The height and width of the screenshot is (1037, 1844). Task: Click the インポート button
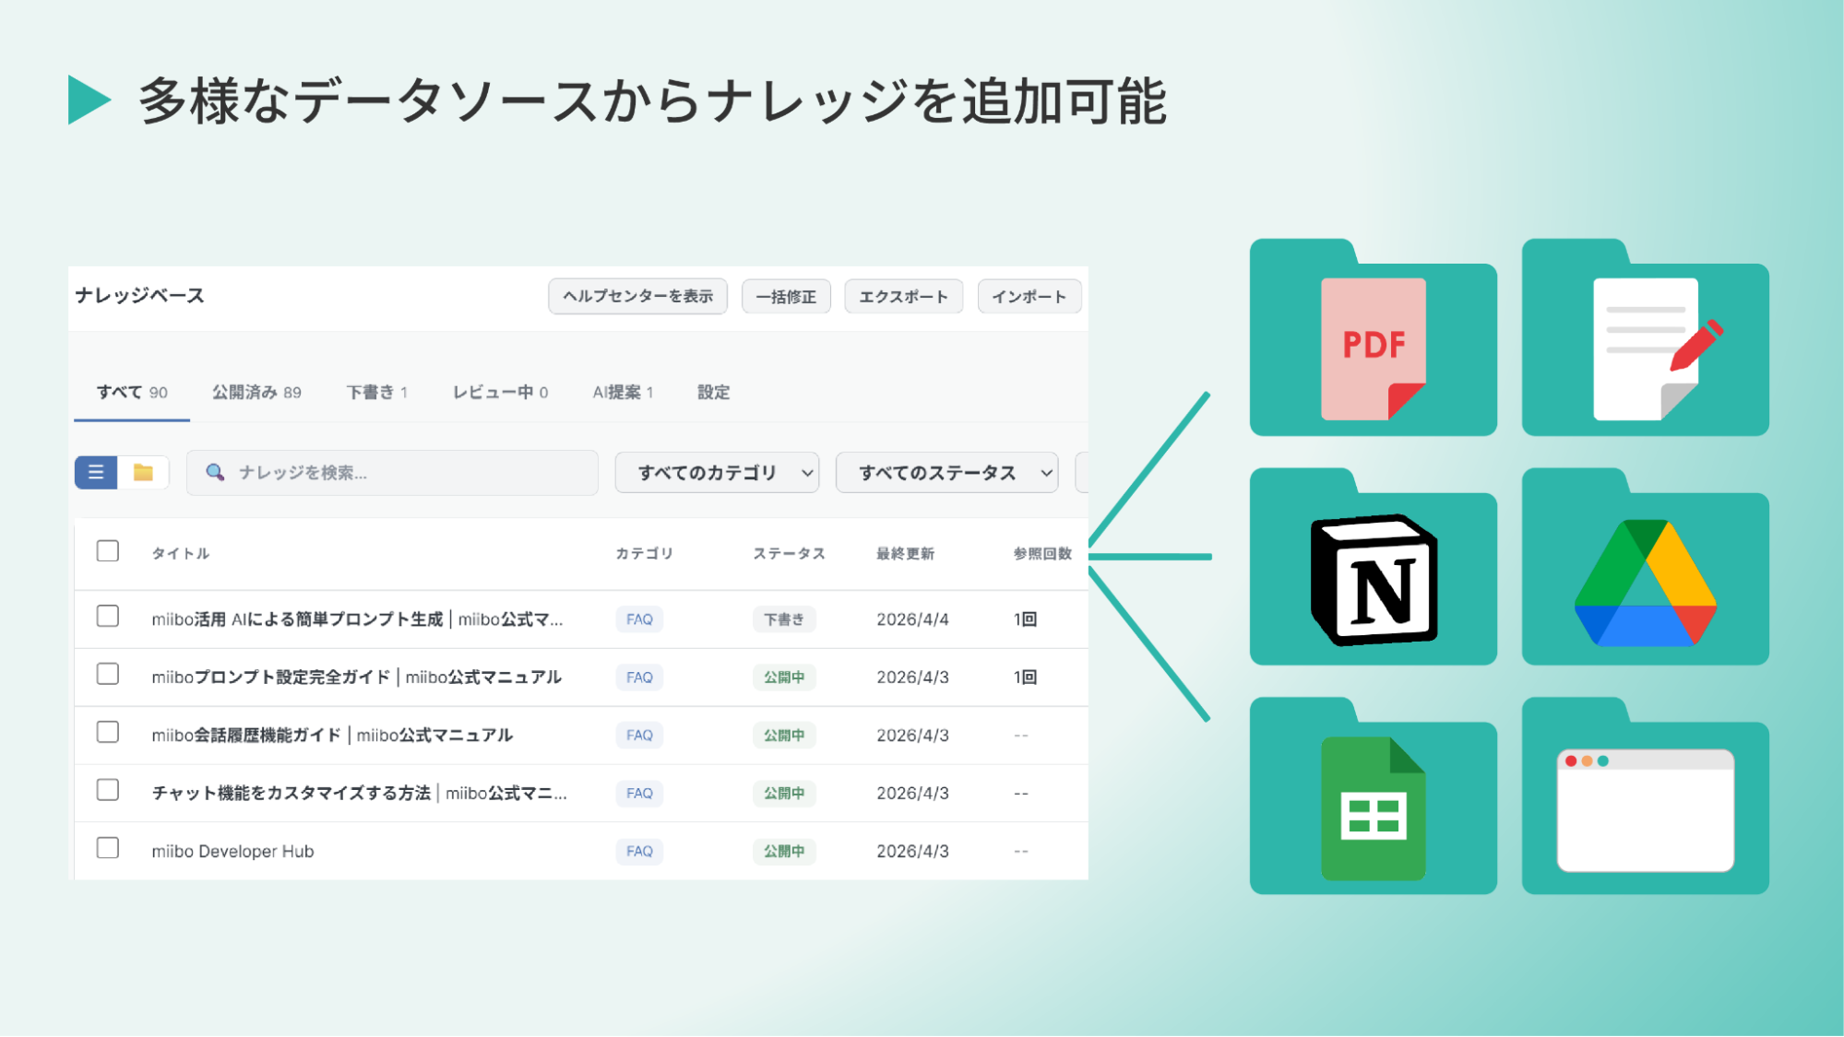[x=1029, y=297]
